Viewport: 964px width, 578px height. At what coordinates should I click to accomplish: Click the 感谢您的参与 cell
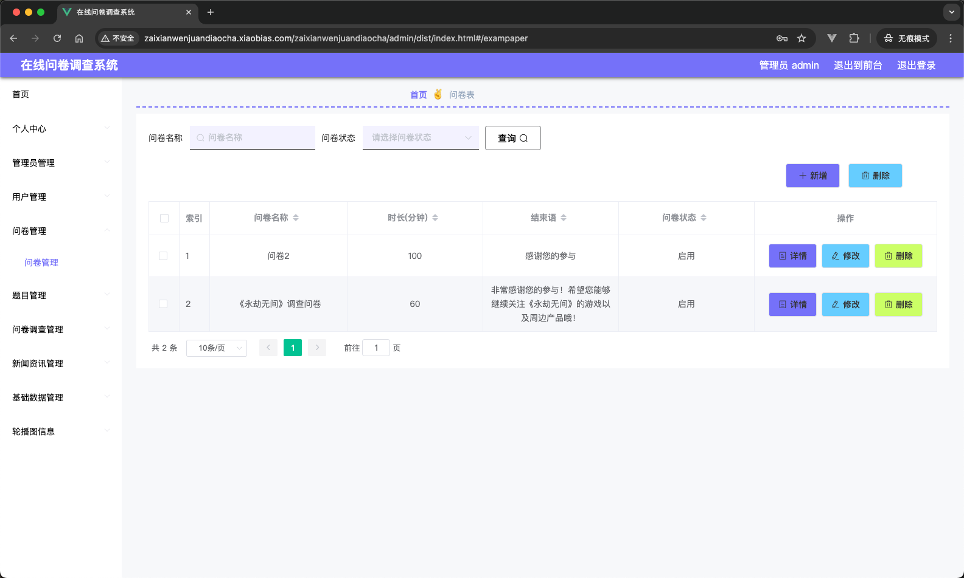click(551, 256)
